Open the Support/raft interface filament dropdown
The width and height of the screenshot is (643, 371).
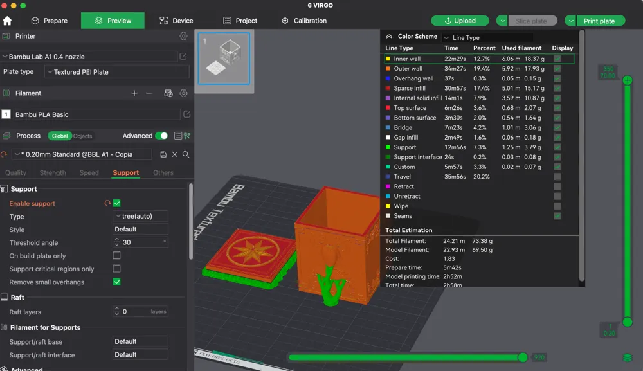tap(140, 354)
